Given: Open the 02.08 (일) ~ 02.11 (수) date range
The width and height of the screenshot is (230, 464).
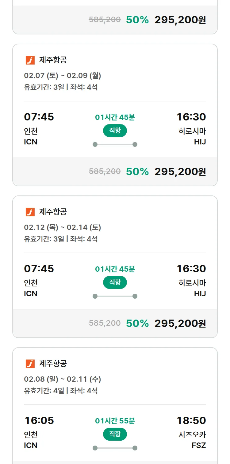Looking at the screenshot, I should pyautogui.click(x=63, y=379).
